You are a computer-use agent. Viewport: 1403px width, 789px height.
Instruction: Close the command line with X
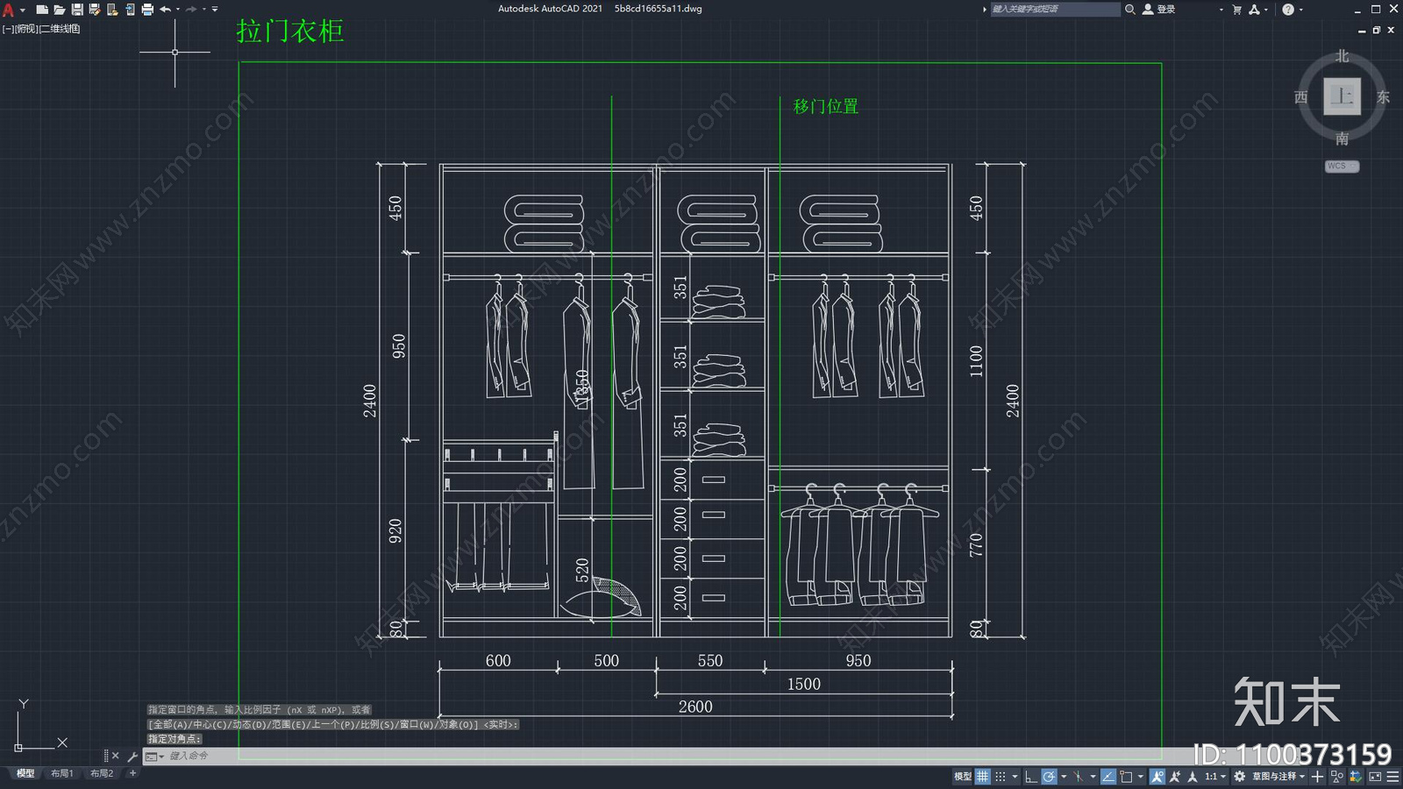115,756
